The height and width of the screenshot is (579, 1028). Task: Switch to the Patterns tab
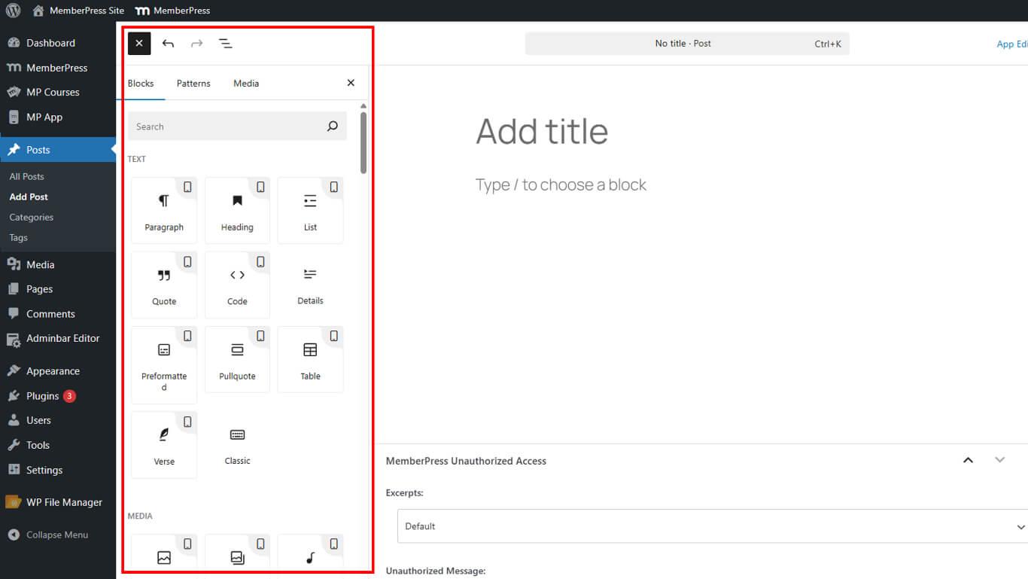pyautogui.click(x=193, y=84)
